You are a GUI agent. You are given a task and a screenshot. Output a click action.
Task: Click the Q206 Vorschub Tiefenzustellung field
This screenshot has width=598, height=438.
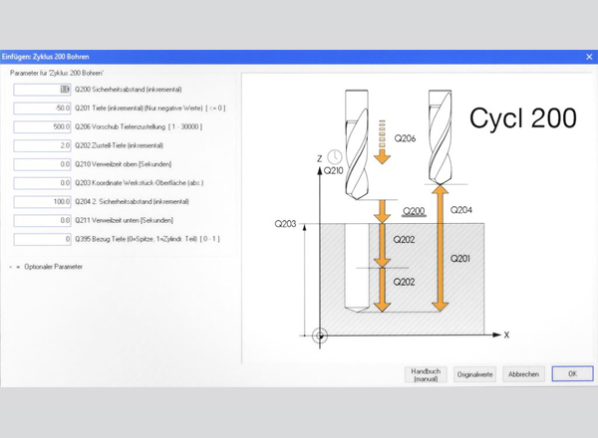pyautogui.click(x=42, y=127)
